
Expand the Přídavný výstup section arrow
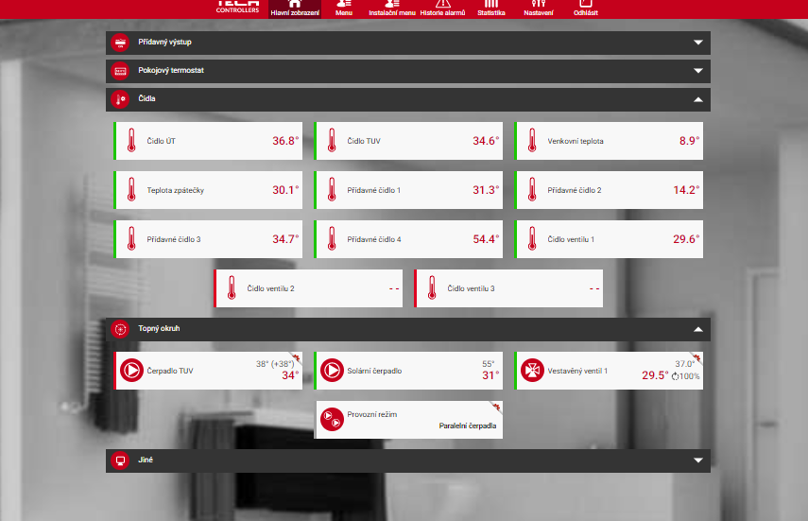tap(698, 43)
